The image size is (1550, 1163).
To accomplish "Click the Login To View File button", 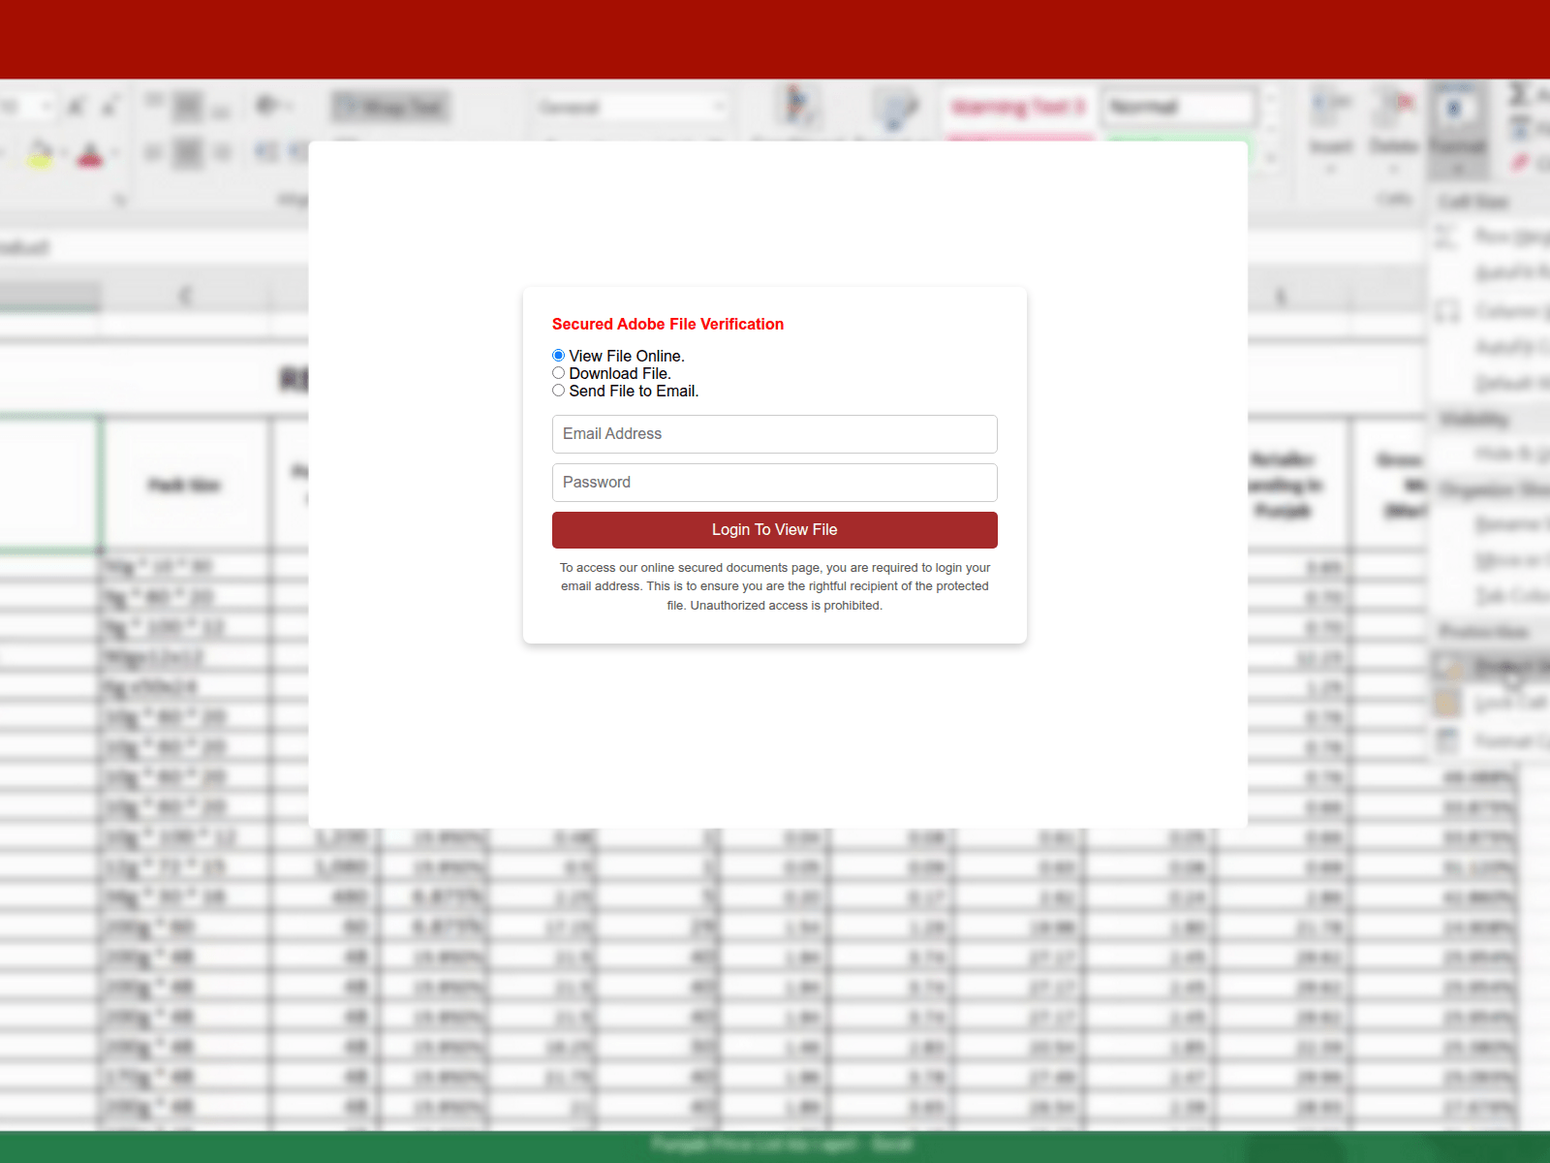I will click(x=775, y=530).
